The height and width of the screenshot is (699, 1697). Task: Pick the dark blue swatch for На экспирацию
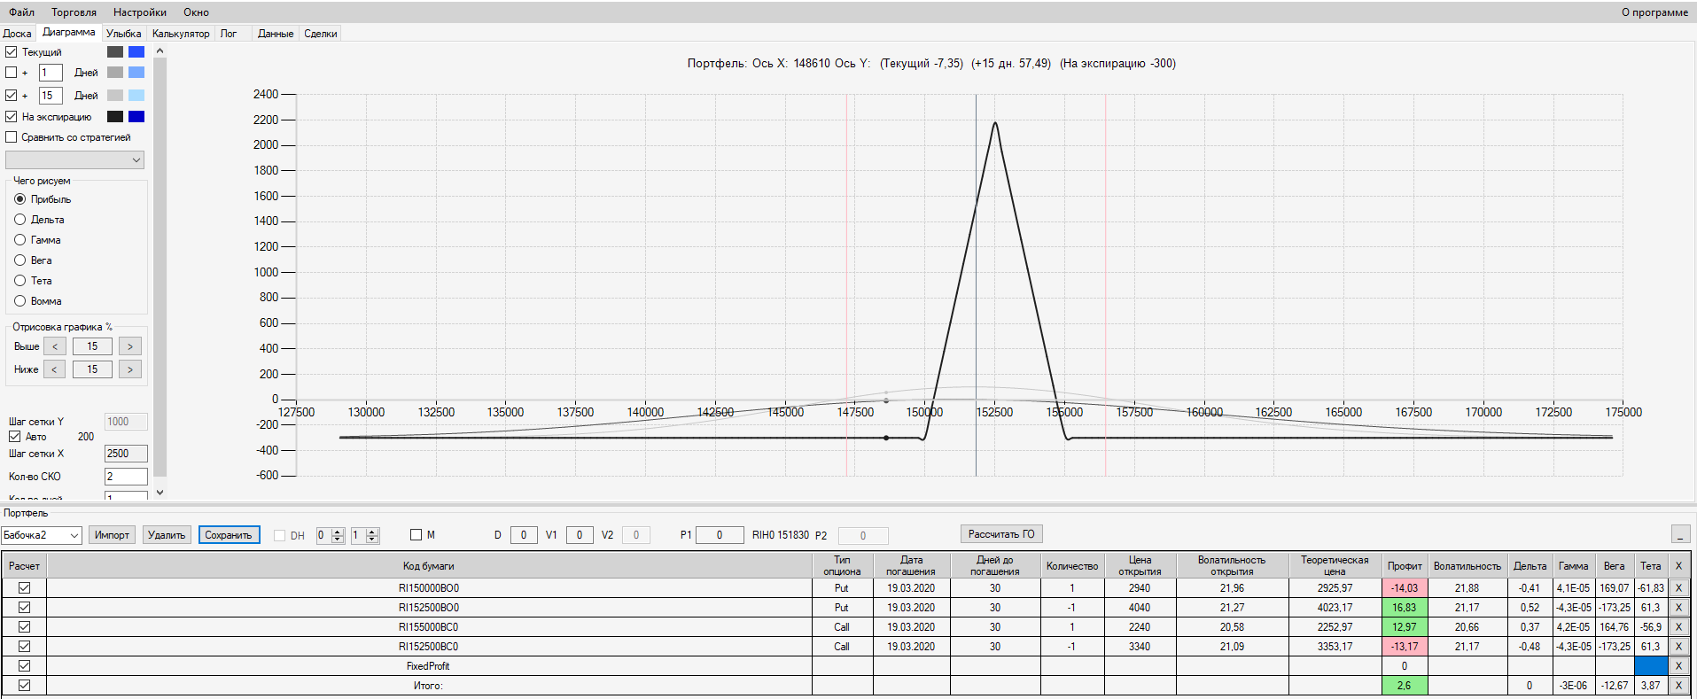click(136, 116)
